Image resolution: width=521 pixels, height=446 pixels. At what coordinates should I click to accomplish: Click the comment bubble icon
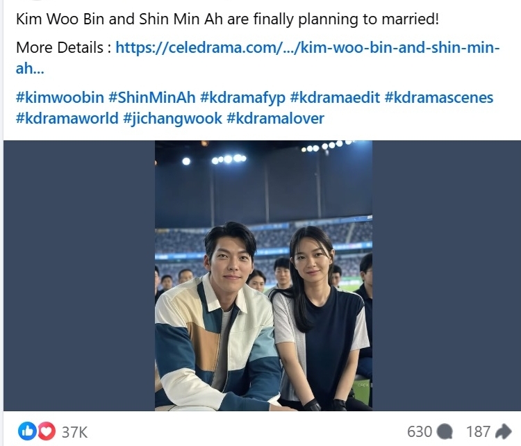pos(445,431)
